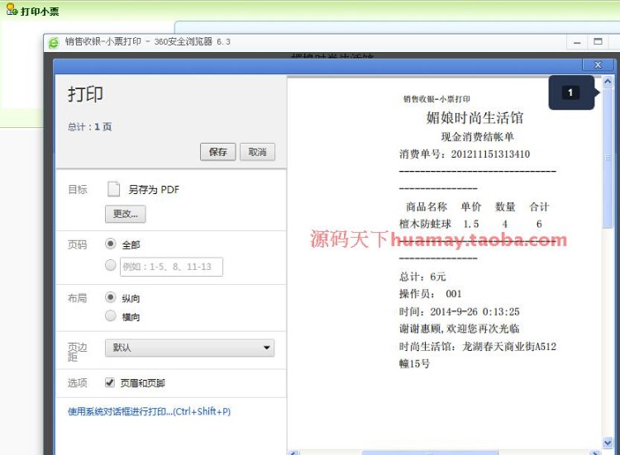Click the 保存 (Save) button
Screen dimensions: 620x455
[218, 152]
